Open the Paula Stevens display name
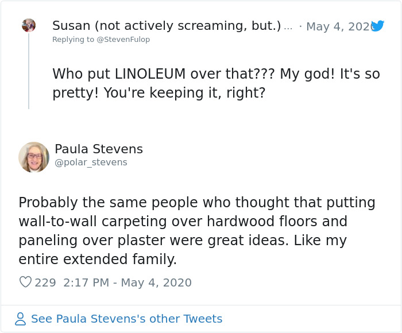This screenshot has width=402, height=333. click(x=99, y=149)
